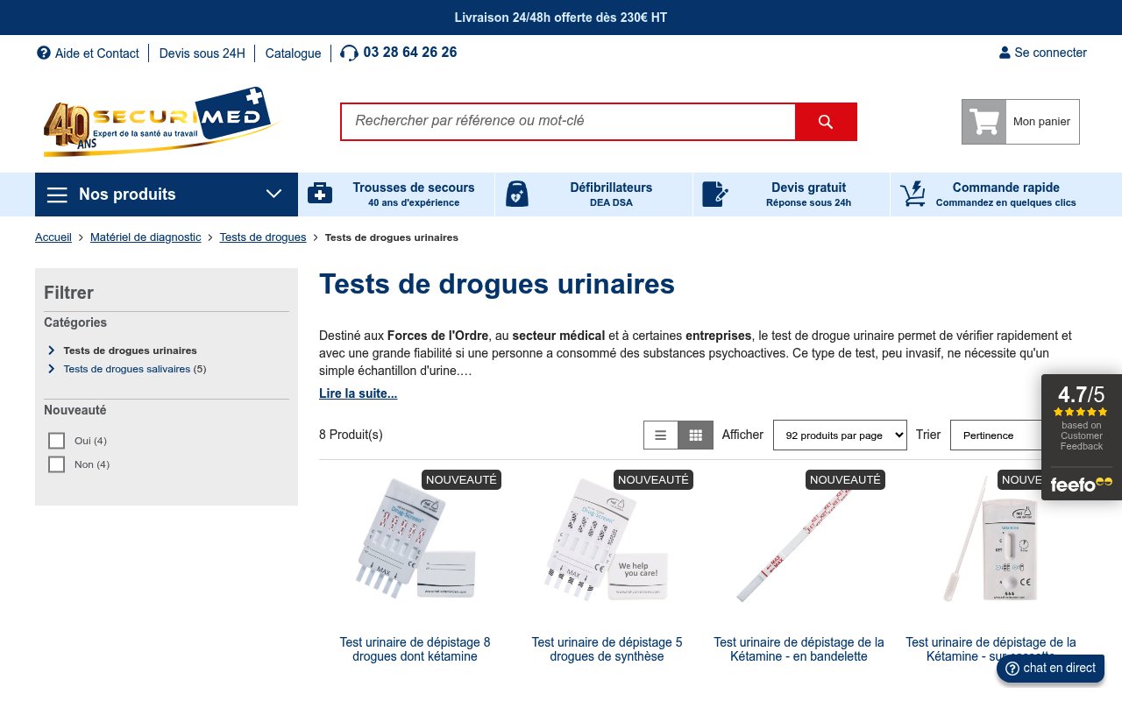This screenshot has height=701, width=1122.
Task: Click the search input field
Action: [x=568, y=122]
